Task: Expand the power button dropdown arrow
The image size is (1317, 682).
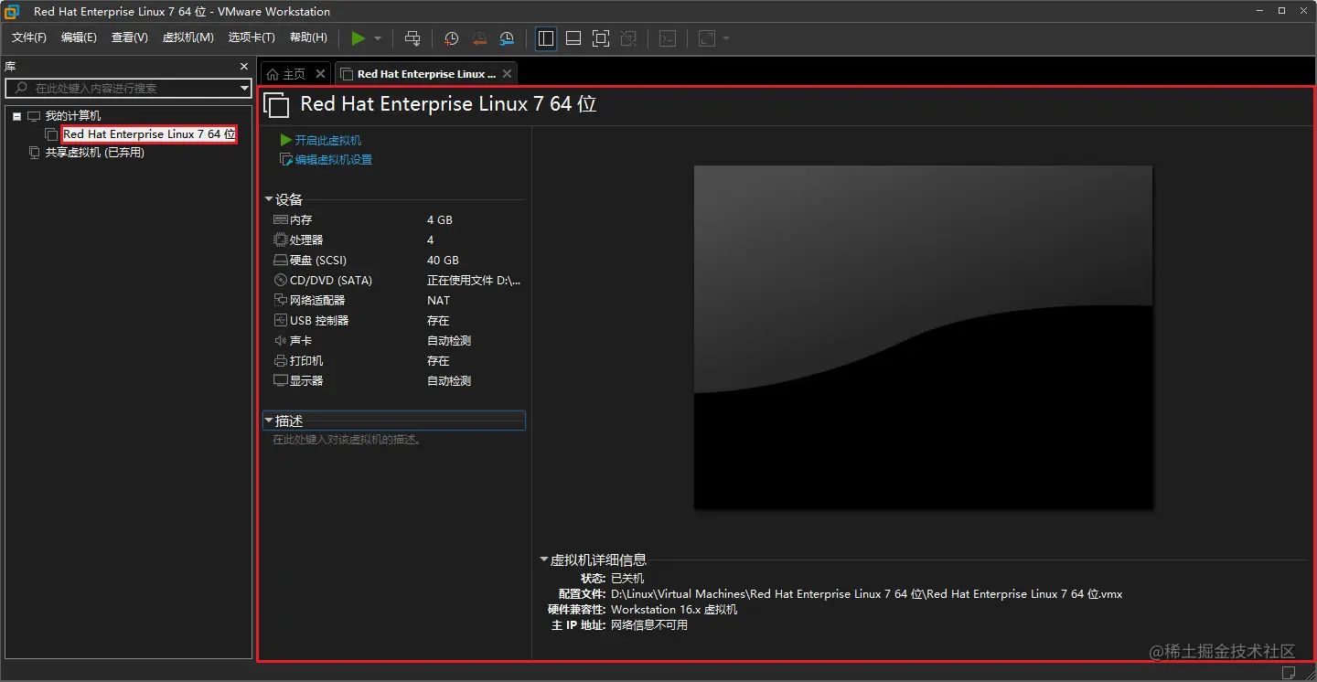Action: point(377,38)
